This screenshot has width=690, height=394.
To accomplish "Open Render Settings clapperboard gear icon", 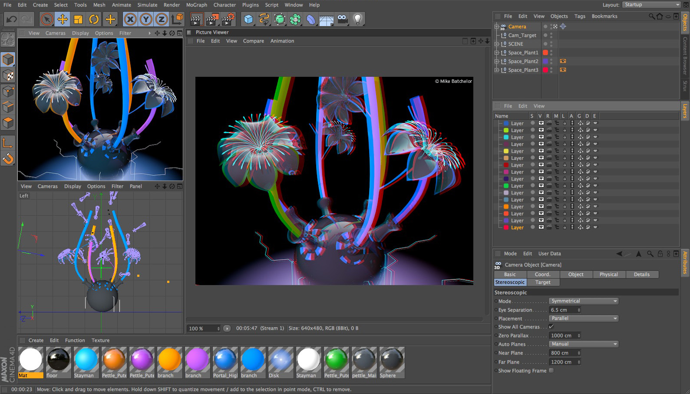I will tap(228, 19).
